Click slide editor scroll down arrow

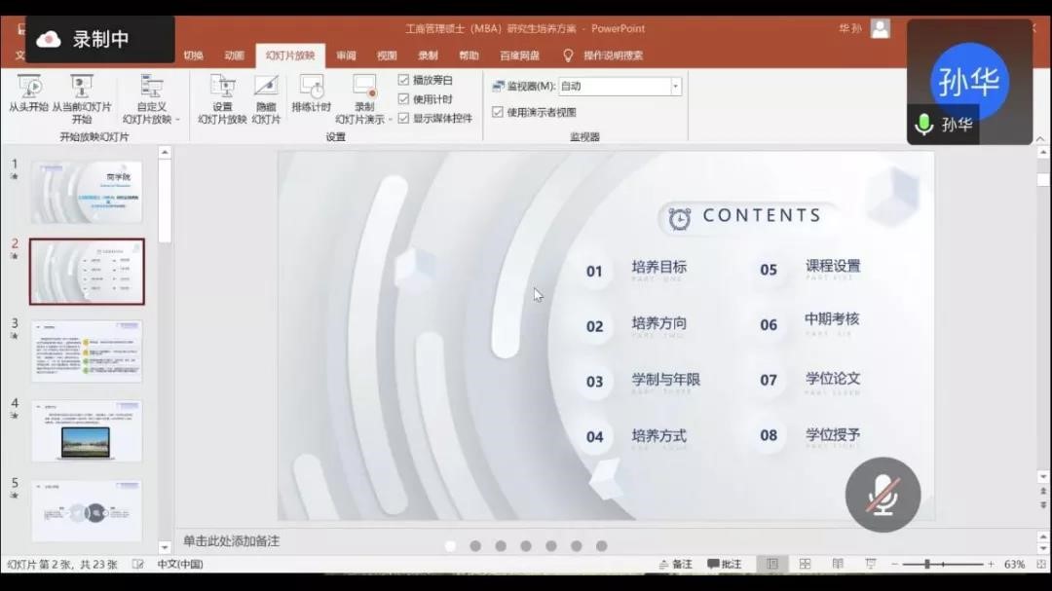point(1042,476)
